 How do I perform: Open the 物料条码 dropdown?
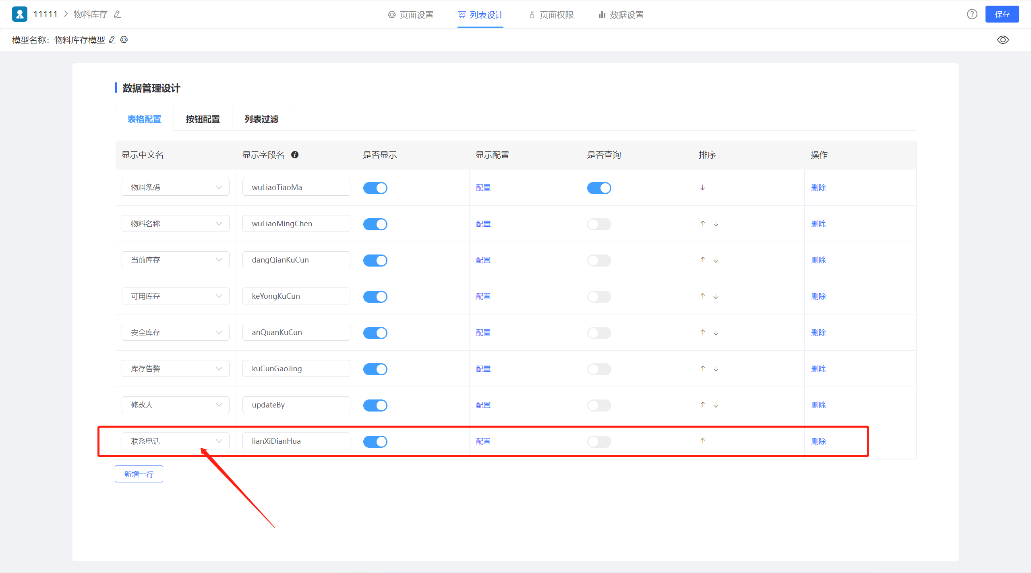(176, 187)
